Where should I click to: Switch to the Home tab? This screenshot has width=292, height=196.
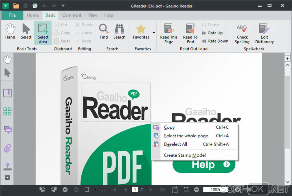[x=33, y=15]
